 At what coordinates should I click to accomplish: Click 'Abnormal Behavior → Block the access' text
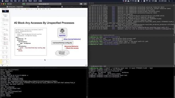pos(71,47)
